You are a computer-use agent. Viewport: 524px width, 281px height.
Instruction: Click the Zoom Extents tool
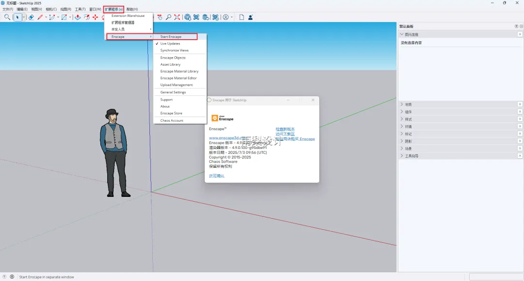[x=177, y=17]
